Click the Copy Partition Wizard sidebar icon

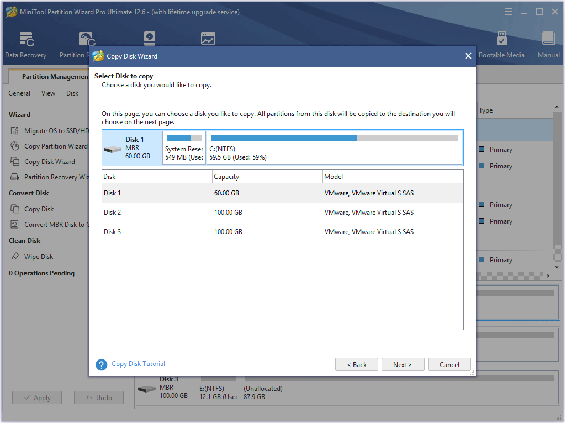click(15, 146)
